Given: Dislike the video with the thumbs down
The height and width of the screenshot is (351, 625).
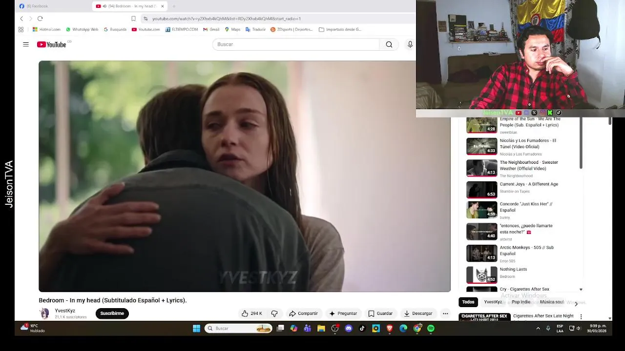Looking at the screenshot, I should (x=274, y=313).
